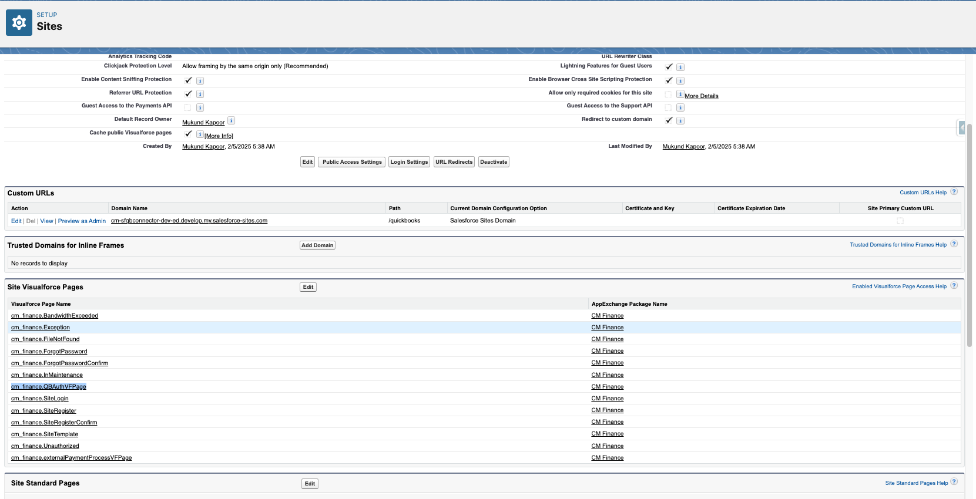The width and height of the screenshot is (976, 499).
Task: Toggle Redirect to custom domain checkbox
Action: (x=669, y=120)
